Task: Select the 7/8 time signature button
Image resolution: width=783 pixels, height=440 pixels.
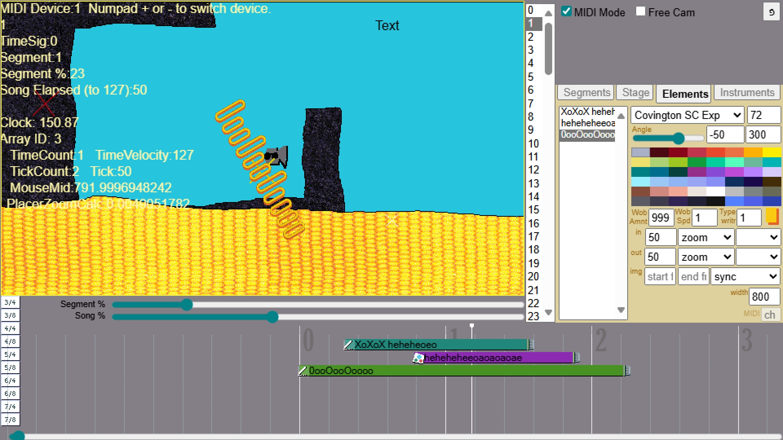Action: pyautogui.click(x=10, y=420)
